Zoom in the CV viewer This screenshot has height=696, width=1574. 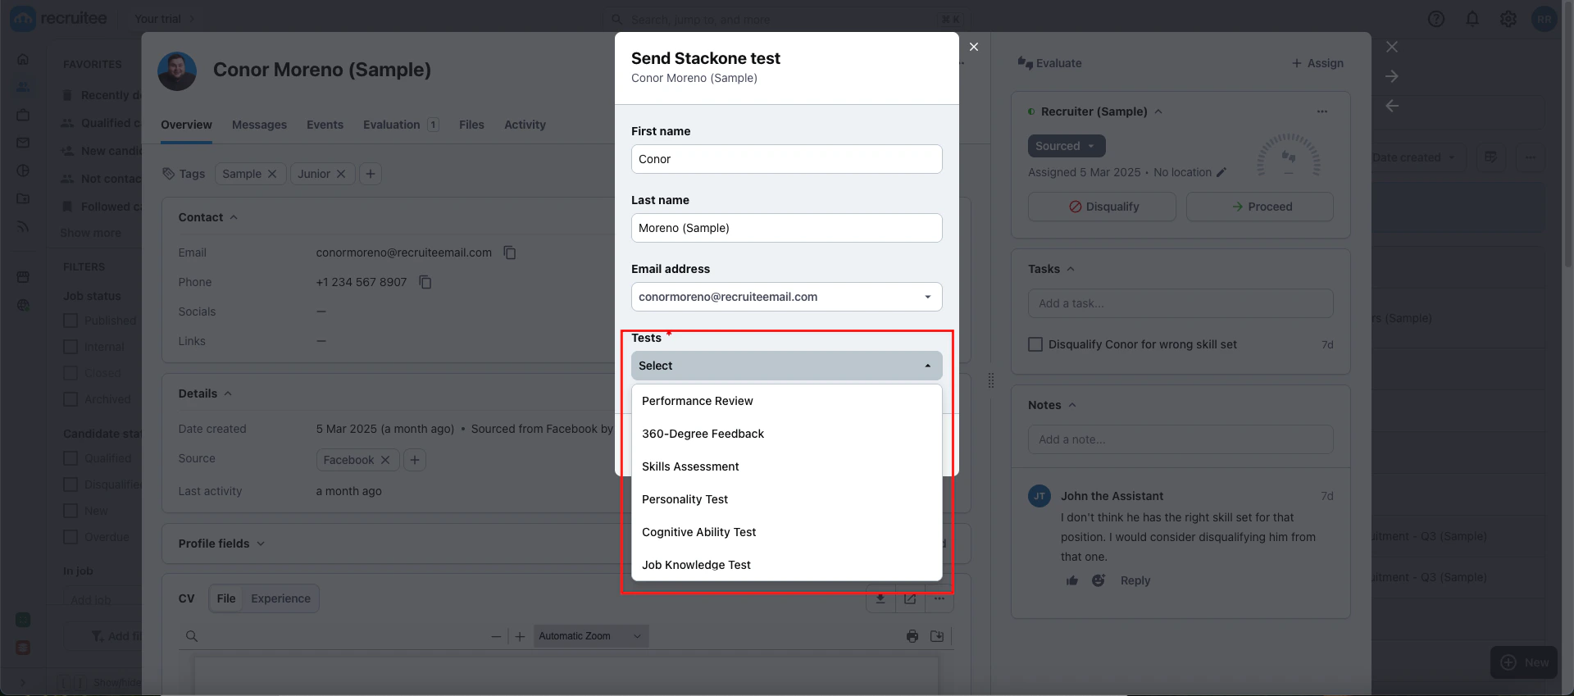[x=520, y=636]
